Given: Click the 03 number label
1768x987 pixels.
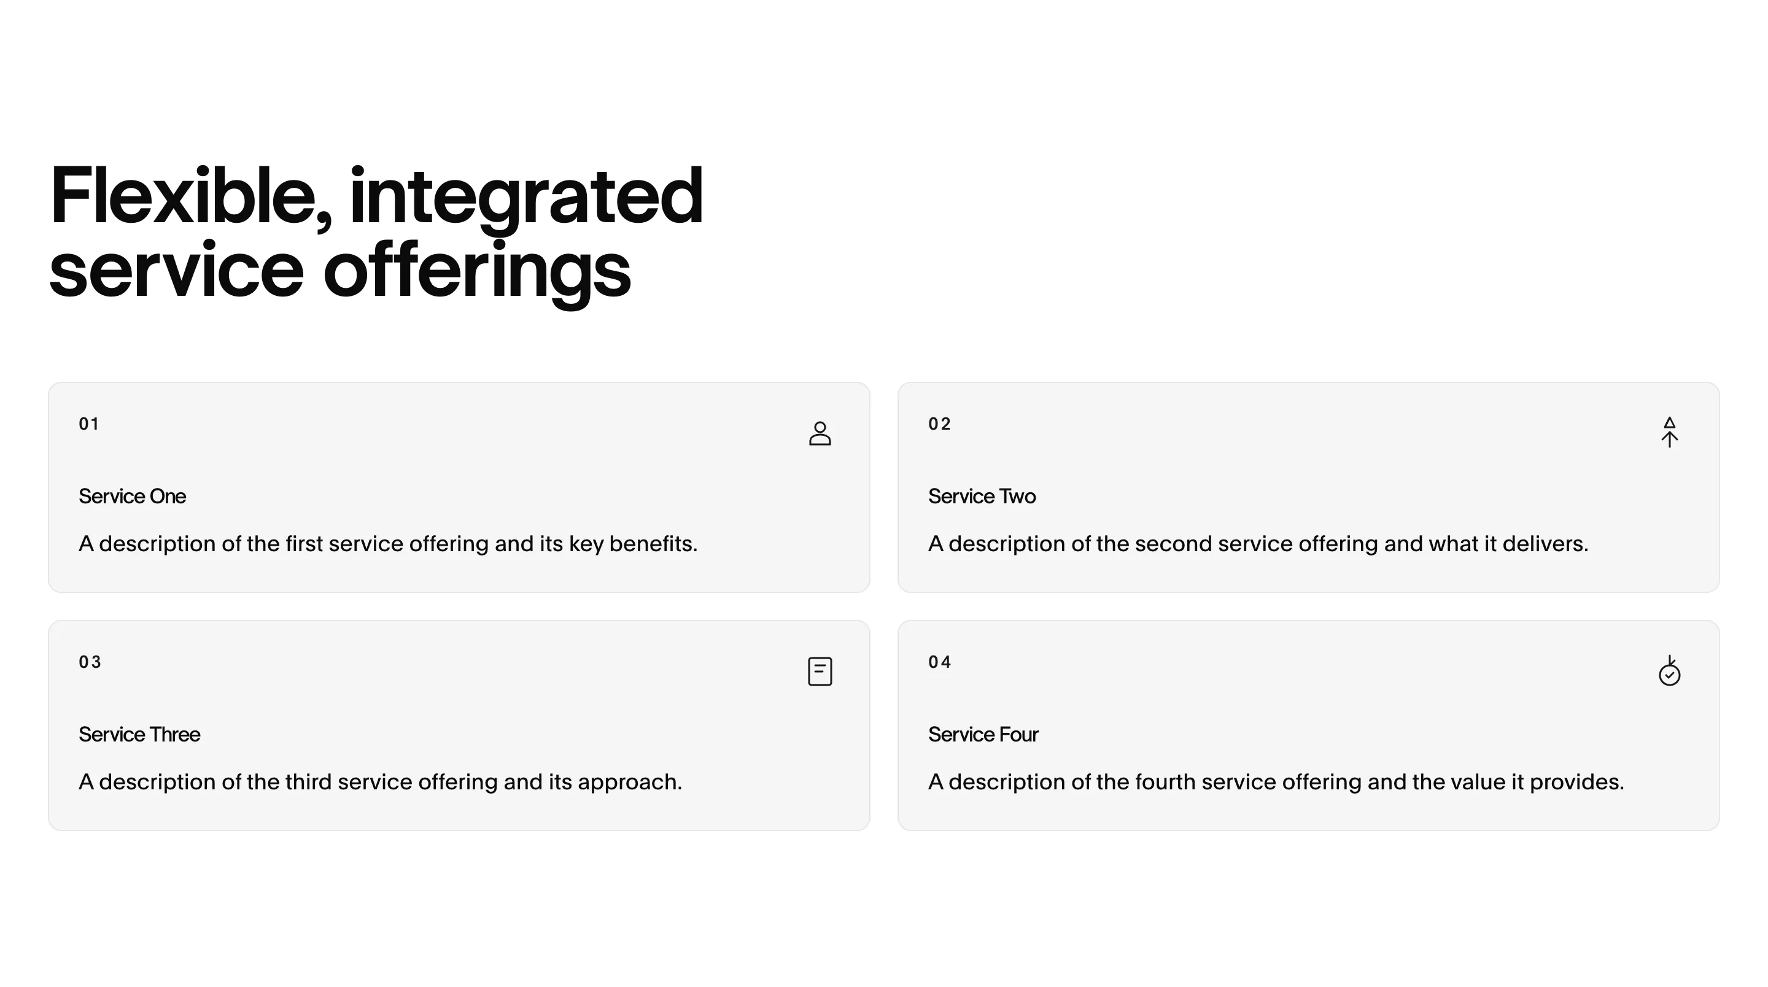Looking at the screenshot, I should coord(89,662).
